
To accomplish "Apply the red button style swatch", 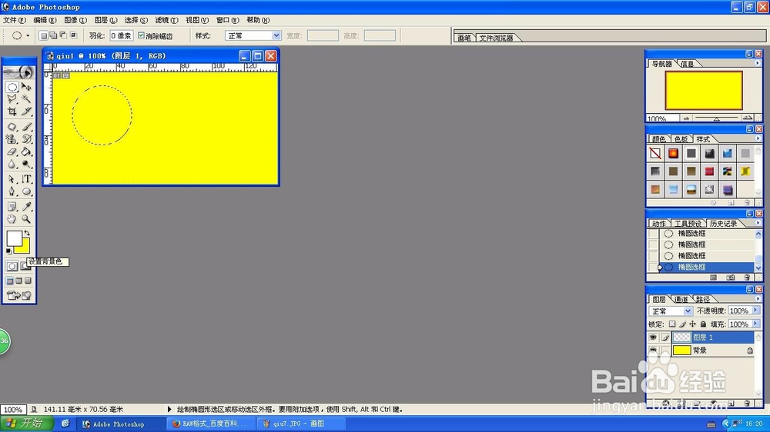I will (673, 154).
